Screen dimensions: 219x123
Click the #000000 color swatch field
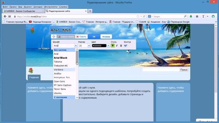pos(99,45)
